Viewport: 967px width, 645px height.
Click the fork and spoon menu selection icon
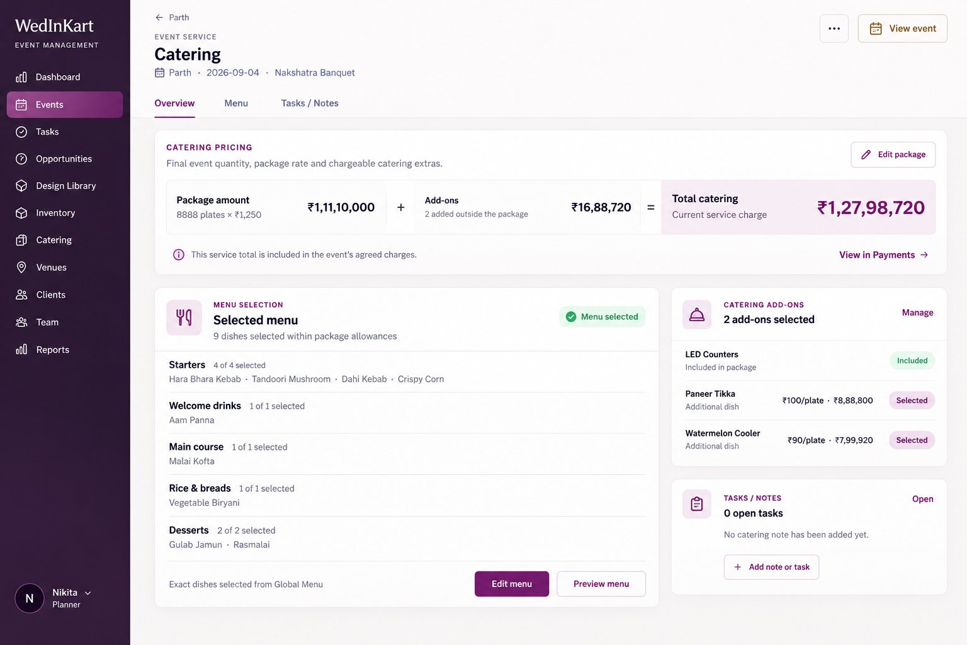coord(184,317)
